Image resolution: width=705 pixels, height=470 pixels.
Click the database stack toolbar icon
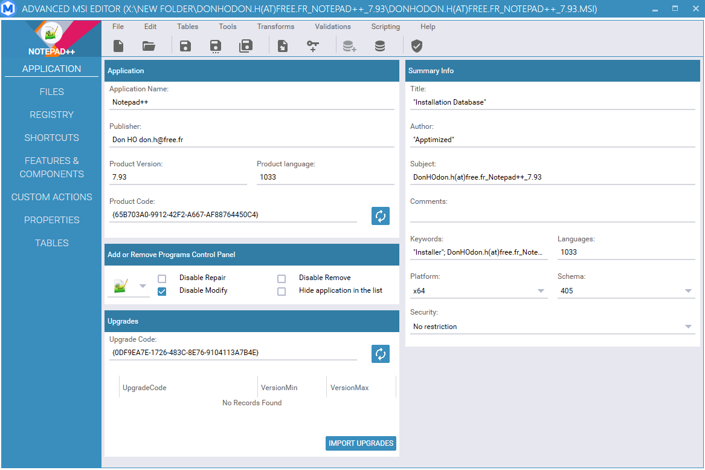pyautogui.click(x=380, y=46)
